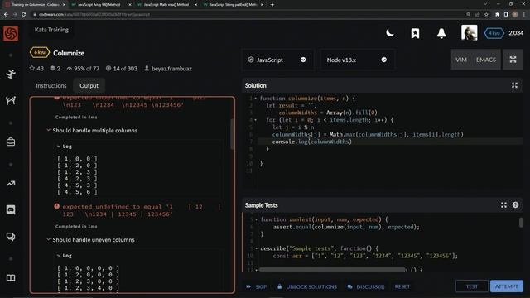Image resolution: width=530 pixels, height=298 pixels.
Task: Open the Node v18.x version dropdown
Action: 357,60
